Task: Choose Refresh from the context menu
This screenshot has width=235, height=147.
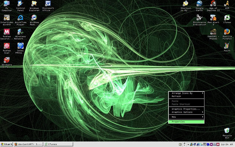Action: coord(186,96)
